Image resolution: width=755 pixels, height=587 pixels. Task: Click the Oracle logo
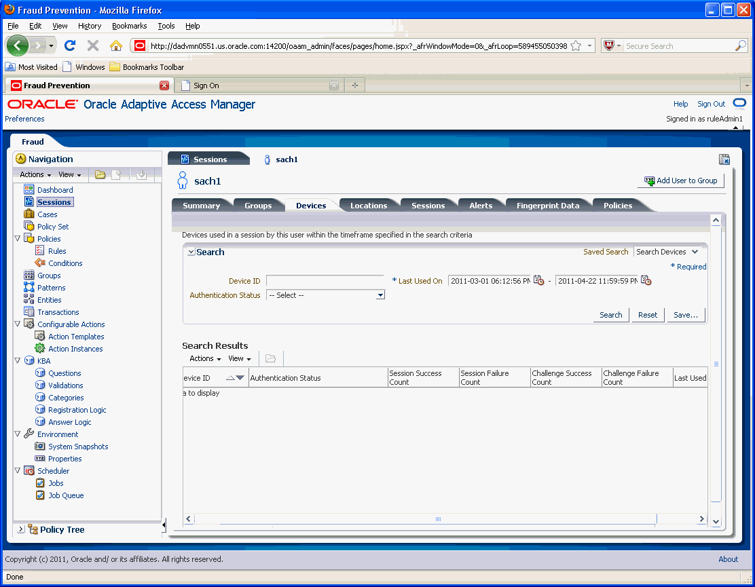coord(41,104)
